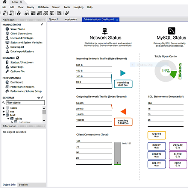Click the INSERT statements counter box

(157, 146)
